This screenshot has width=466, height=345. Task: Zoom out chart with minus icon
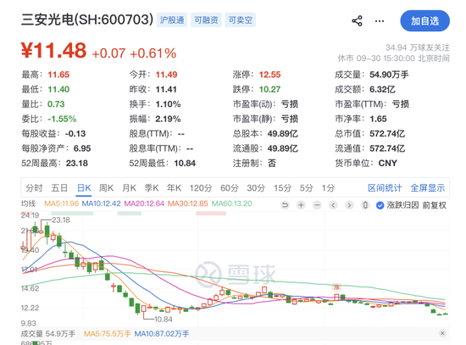pyautogui.click(x=317, y=205)
